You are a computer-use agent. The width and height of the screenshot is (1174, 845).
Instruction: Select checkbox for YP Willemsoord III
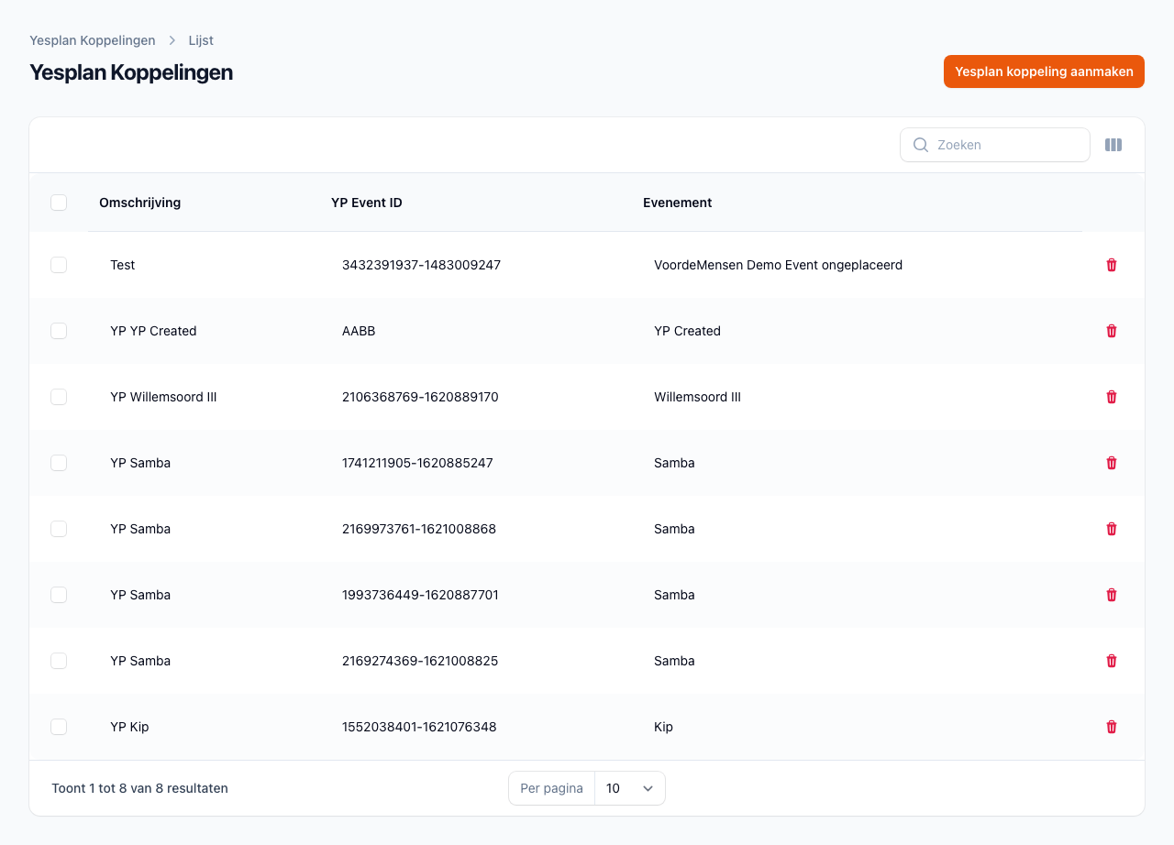point(59,397)
